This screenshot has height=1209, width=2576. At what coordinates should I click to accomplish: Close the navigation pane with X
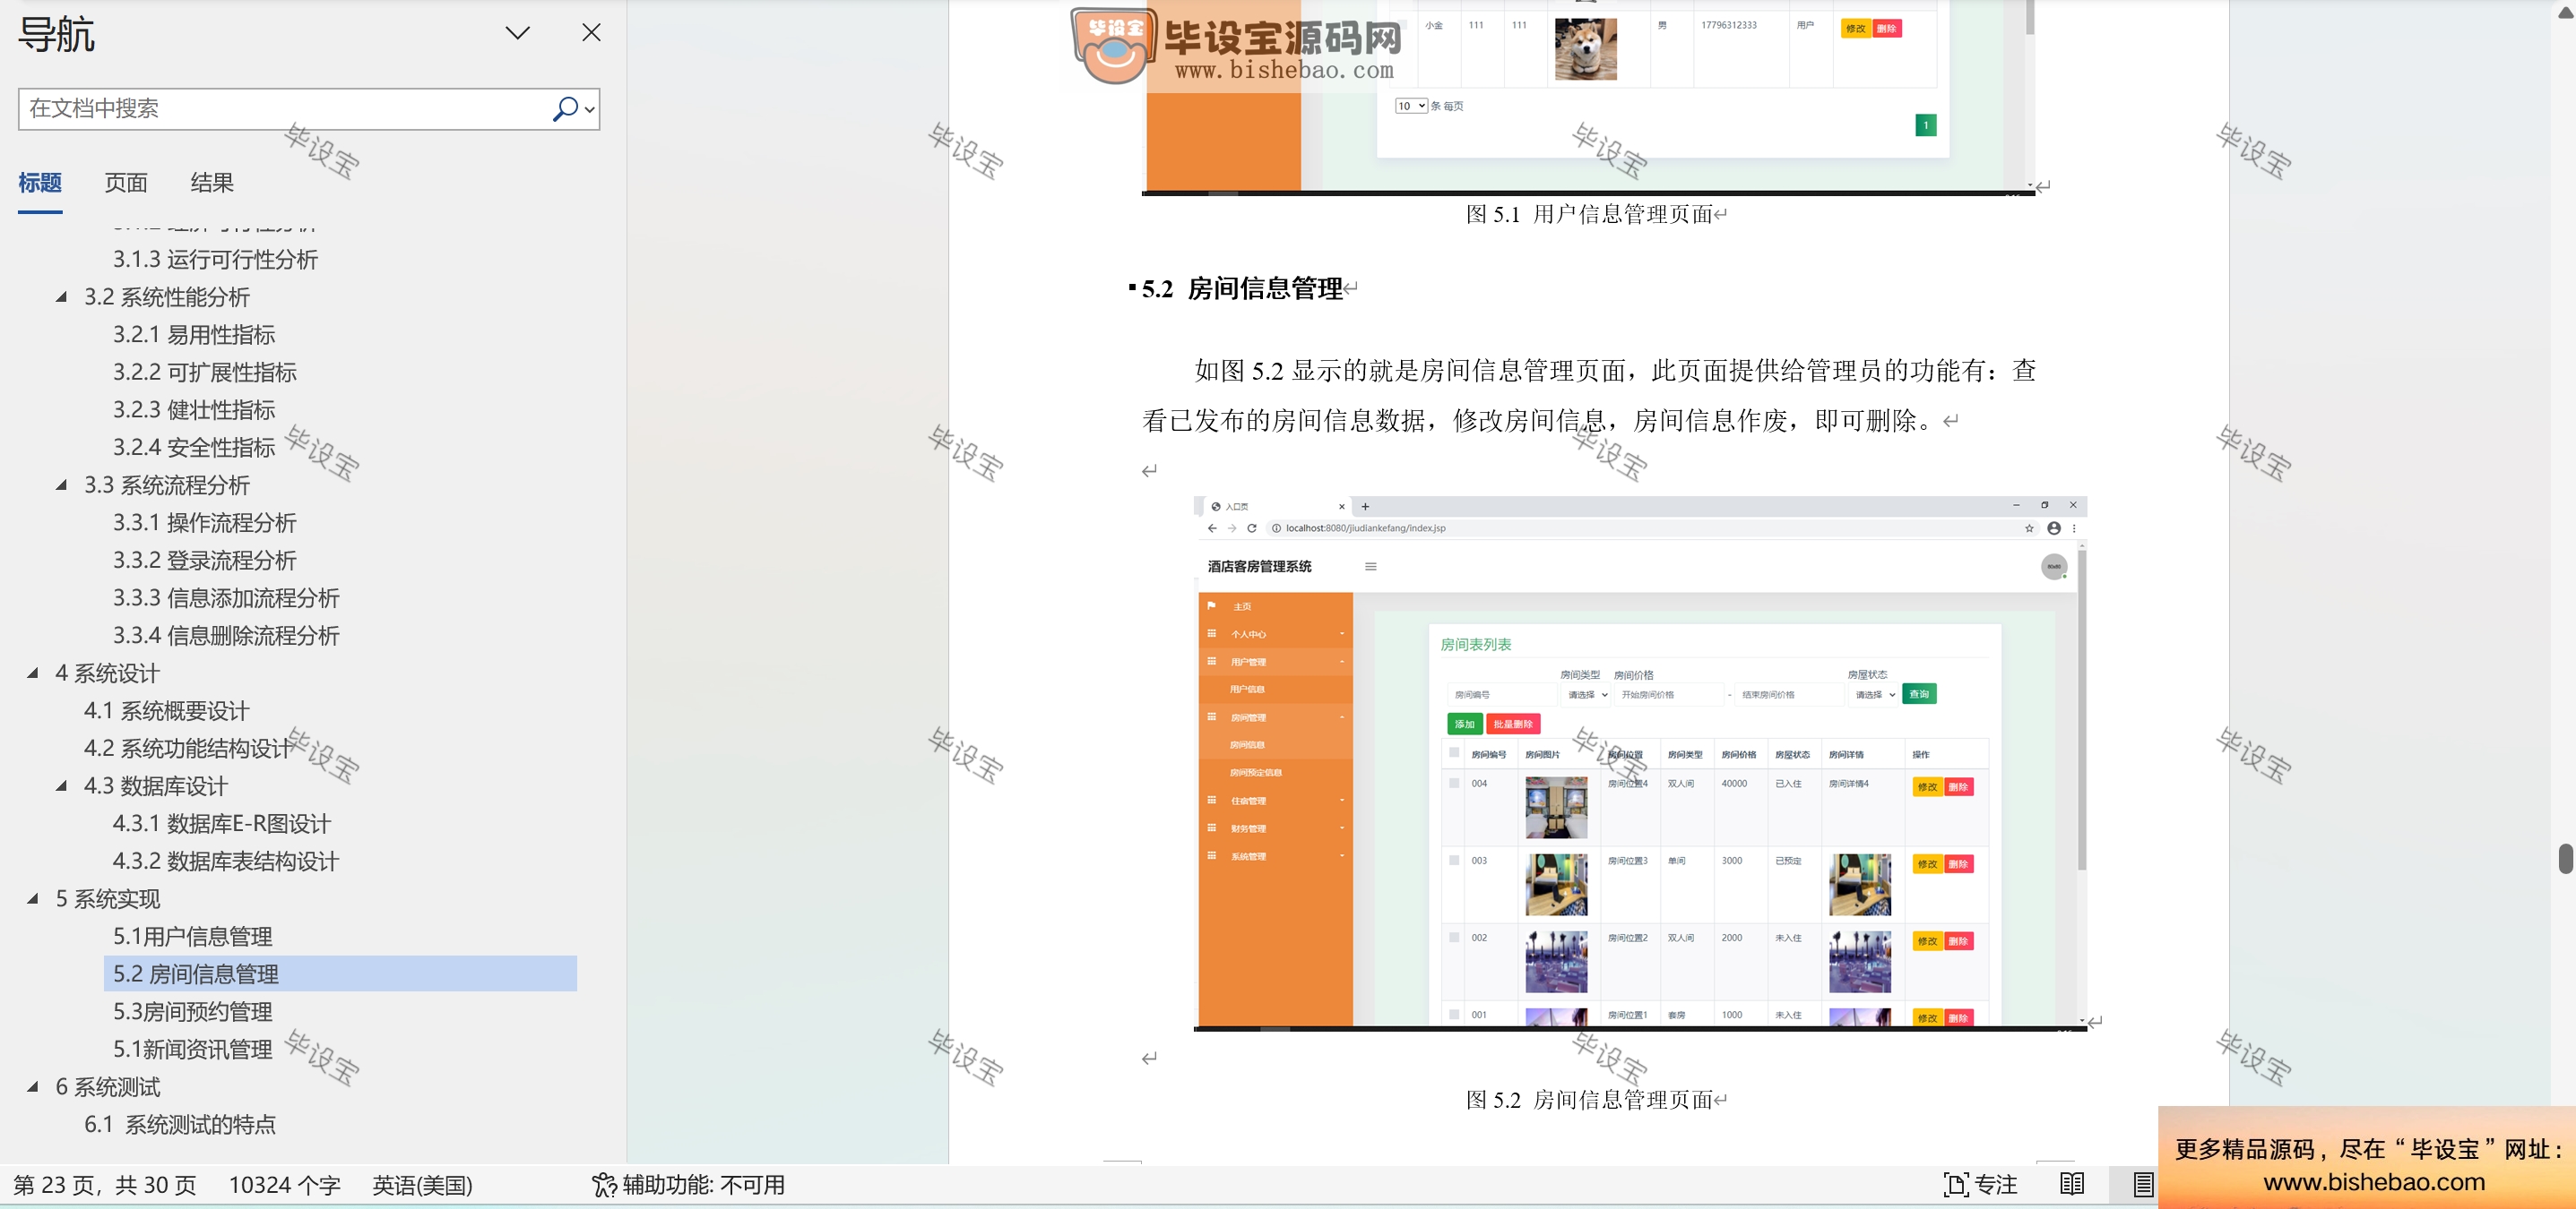pyautogui.click(x=591, y=33)
